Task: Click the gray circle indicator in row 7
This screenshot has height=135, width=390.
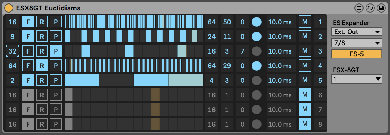Action: click(x=257, y=109)
